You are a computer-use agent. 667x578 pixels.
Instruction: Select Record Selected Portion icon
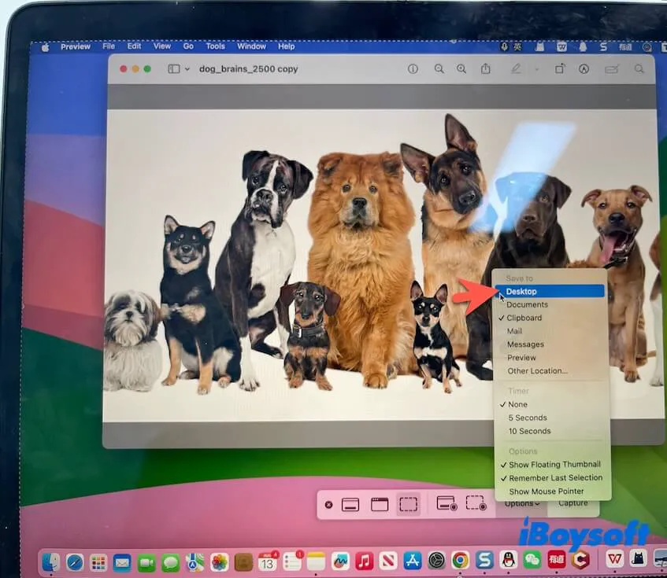point(476,503)
